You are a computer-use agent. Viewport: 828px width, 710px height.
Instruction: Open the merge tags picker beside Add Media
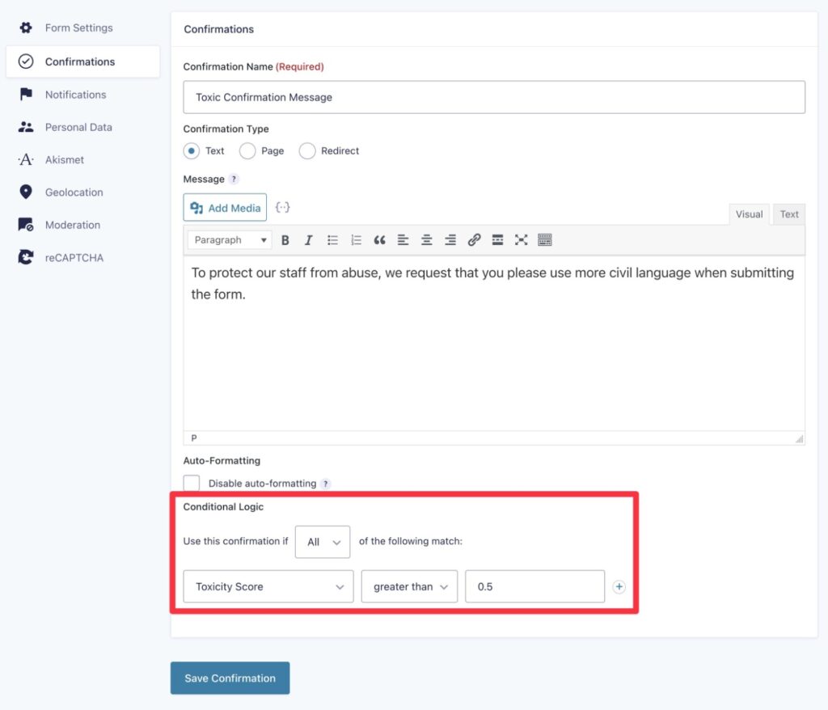(x=282, y=207)
